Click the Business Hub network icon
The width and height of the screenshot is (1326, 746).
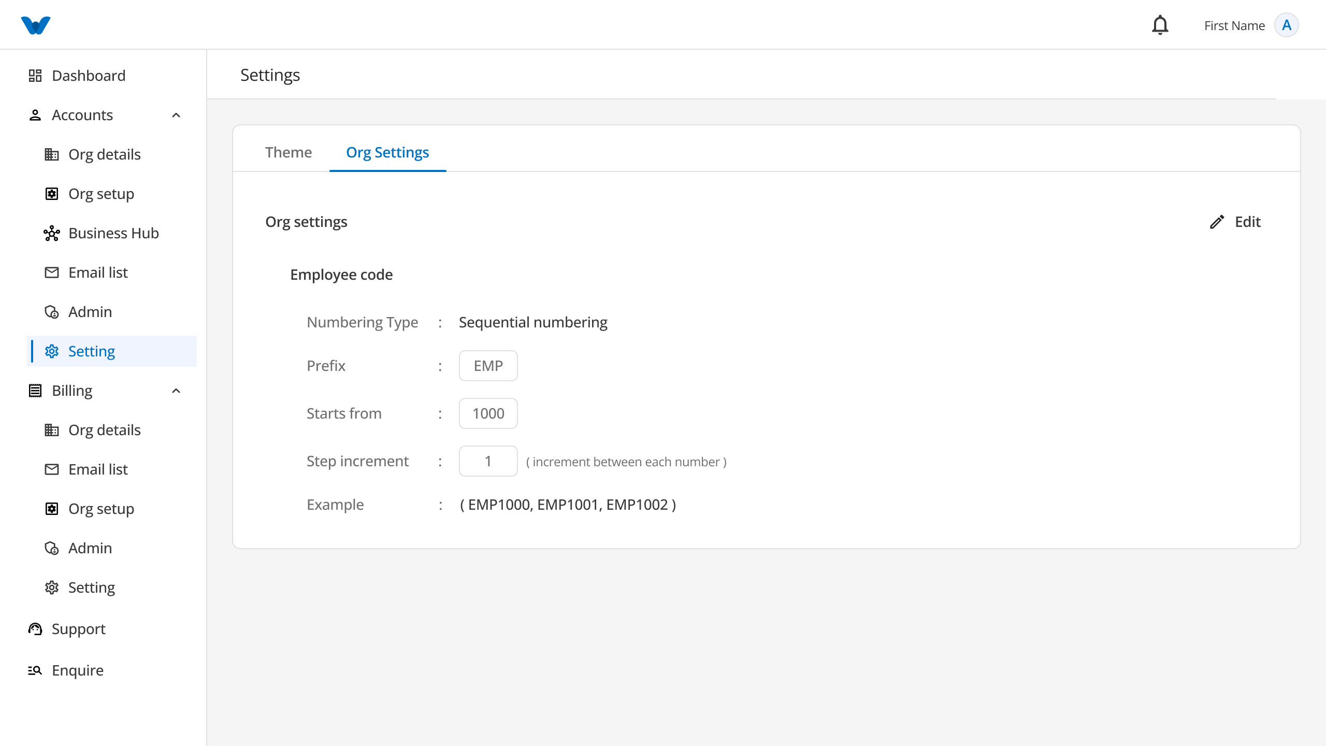52,233
